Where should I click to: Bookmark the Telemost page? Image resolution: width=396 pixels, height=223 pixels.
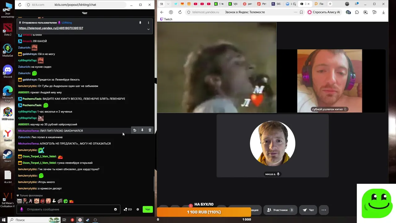tap(301, 12)
